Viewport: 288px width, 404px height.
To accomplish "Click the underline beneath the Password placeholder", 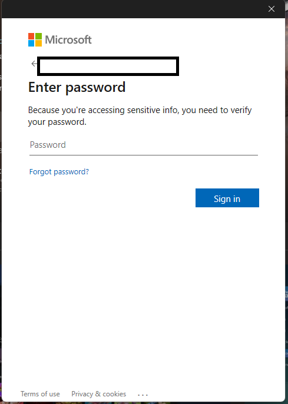I will click(x=144, y=155).
